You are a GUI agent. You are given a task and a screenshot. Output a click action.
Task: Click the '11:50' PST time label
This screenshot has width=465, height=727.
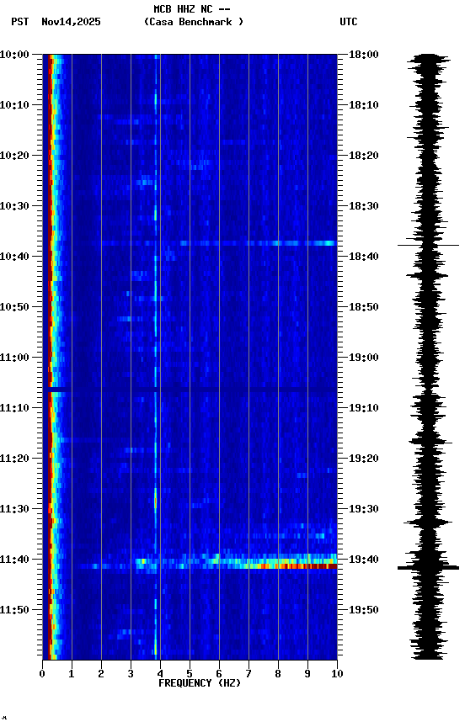[14, 611]
